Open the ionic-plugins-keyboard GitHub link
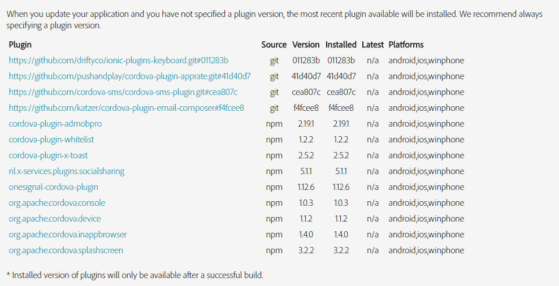Image resolution: width=559 pixels, height=286 pixels. click(119, 60)
